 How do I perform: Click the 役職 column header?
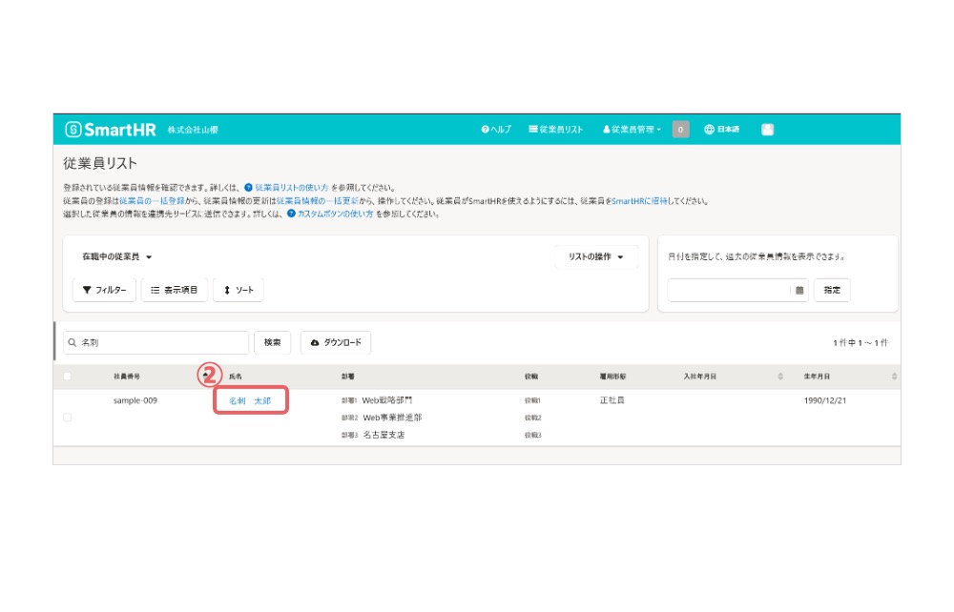531,377
